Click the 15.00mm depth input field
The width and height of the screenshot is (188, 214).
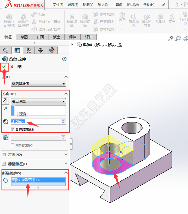(35, 122)
